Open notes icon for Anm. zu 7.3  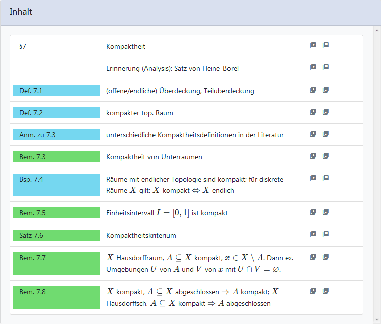point(326,134)
